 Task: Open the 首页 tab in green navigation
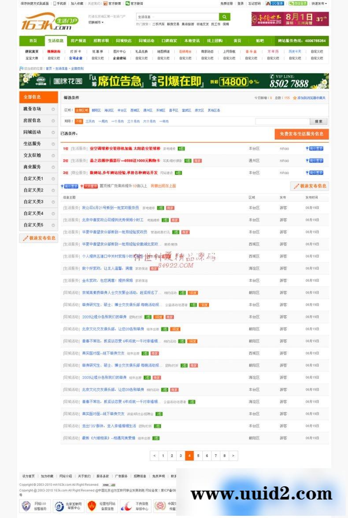pyautogui.click(x=33, y=41)
